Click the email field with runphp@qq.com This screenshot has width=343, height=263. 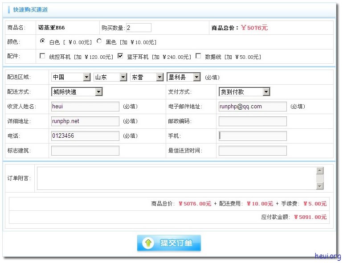tap(253, 107)
